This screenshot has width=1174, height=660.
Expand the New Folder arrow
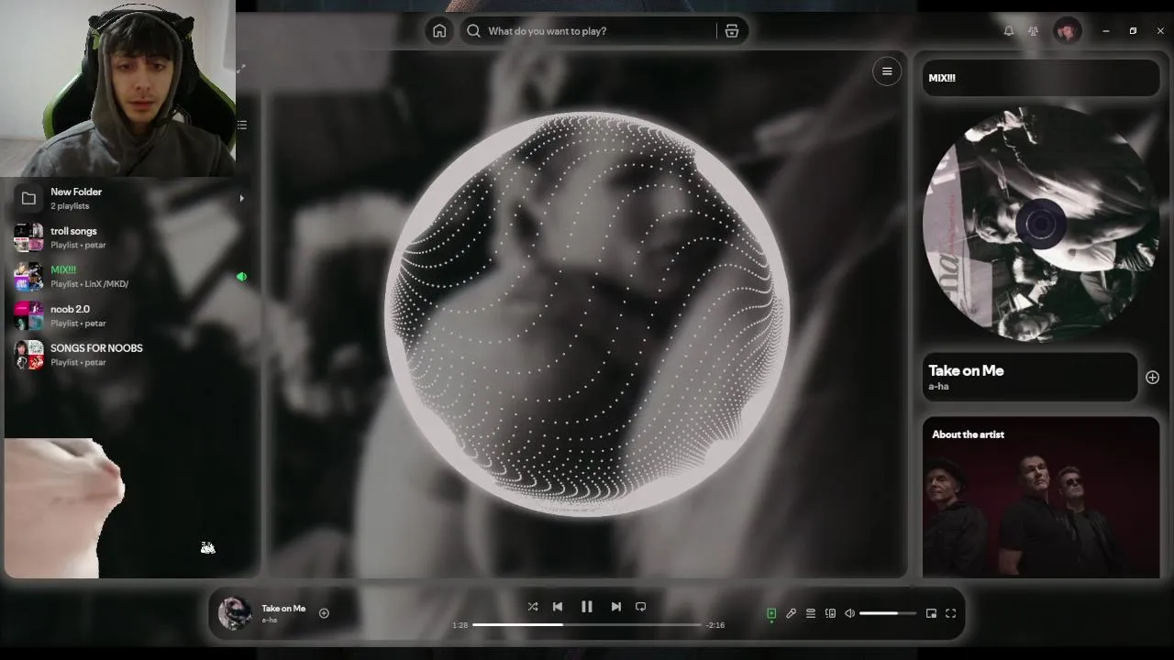pyautogui.click(x=242, y=198)
